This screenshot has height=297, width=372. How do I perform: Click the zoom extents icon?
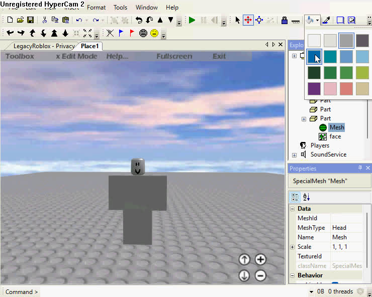click(x=87, y=33)
